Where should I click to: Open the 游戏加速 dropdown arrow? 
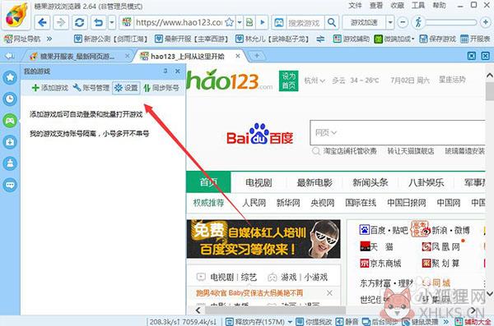coord(390,22)
